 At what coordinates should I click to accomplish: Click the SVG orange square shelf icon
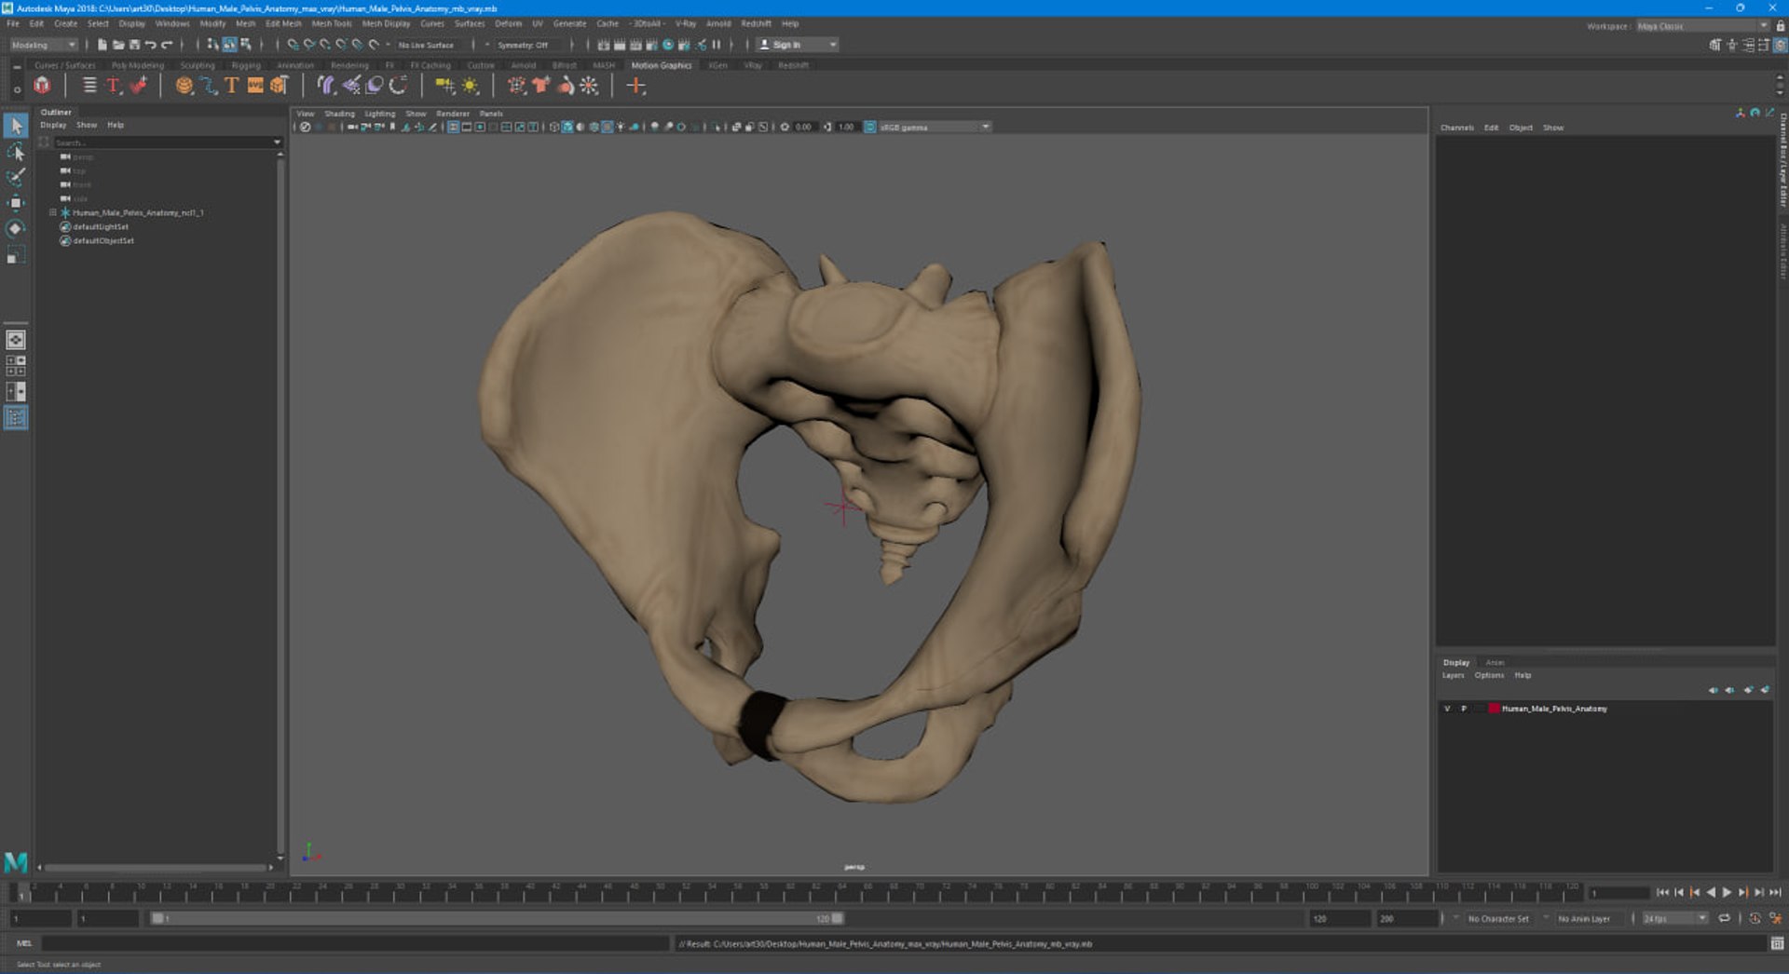coord(254,86)
